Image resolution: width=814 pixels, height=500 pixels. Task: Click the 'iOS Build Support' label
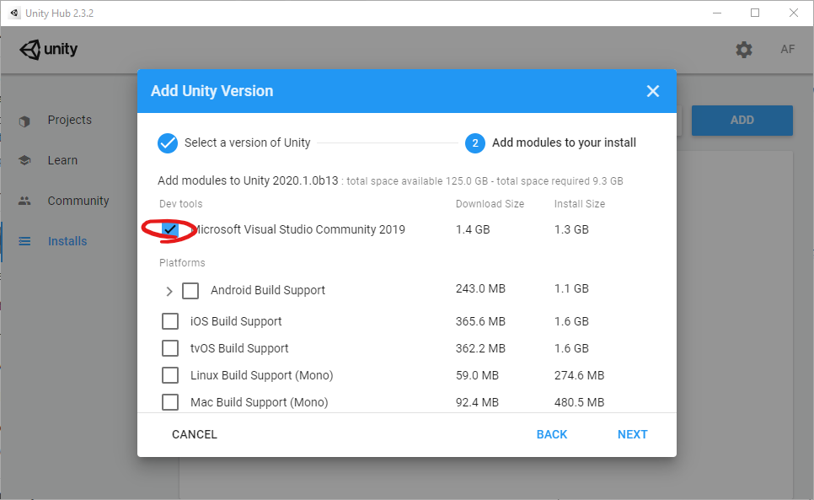point(236,321)
